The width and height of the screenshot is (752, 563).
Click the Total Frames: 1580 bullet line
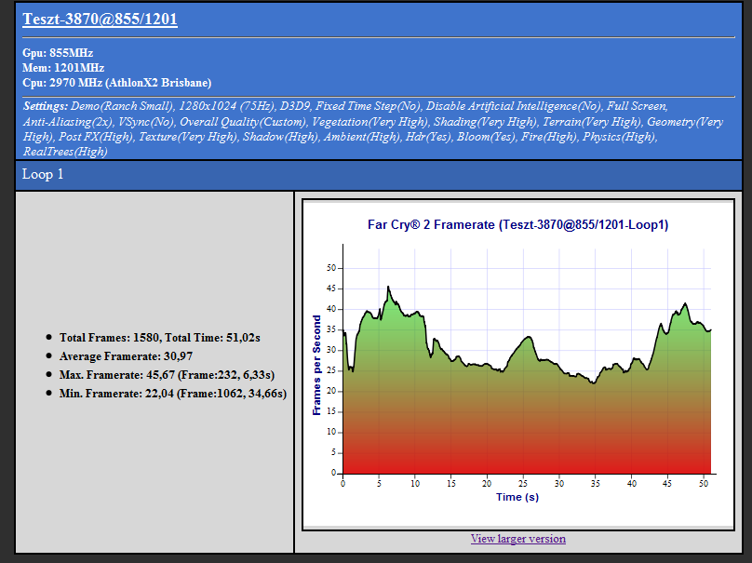click(160, 338)
